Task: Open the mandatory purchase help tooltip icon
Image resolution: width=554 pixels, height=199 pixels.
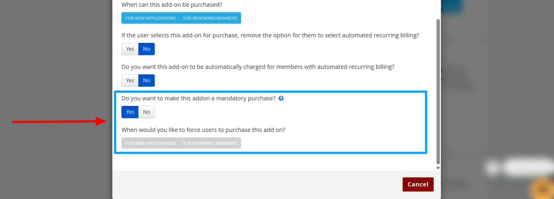Action: tap(281, 98)
